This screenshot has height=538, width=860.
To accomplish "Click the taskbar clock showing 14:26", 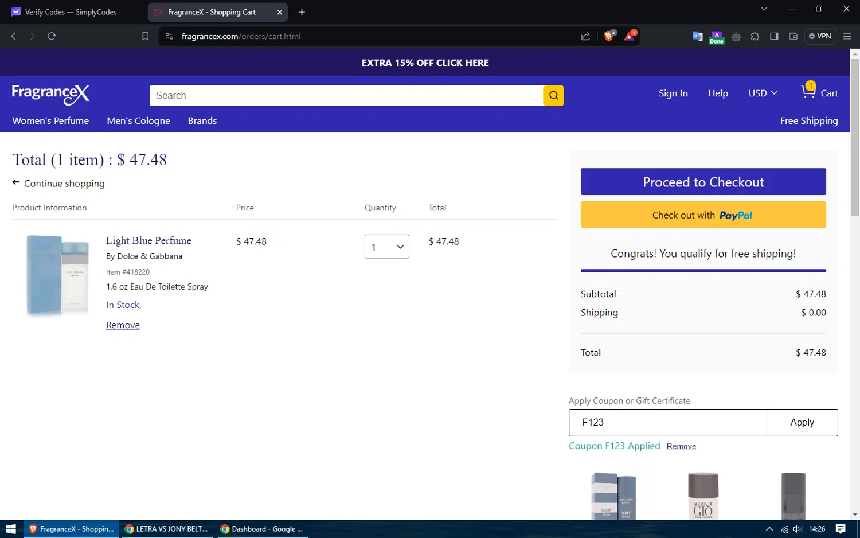I will (817, 529).
